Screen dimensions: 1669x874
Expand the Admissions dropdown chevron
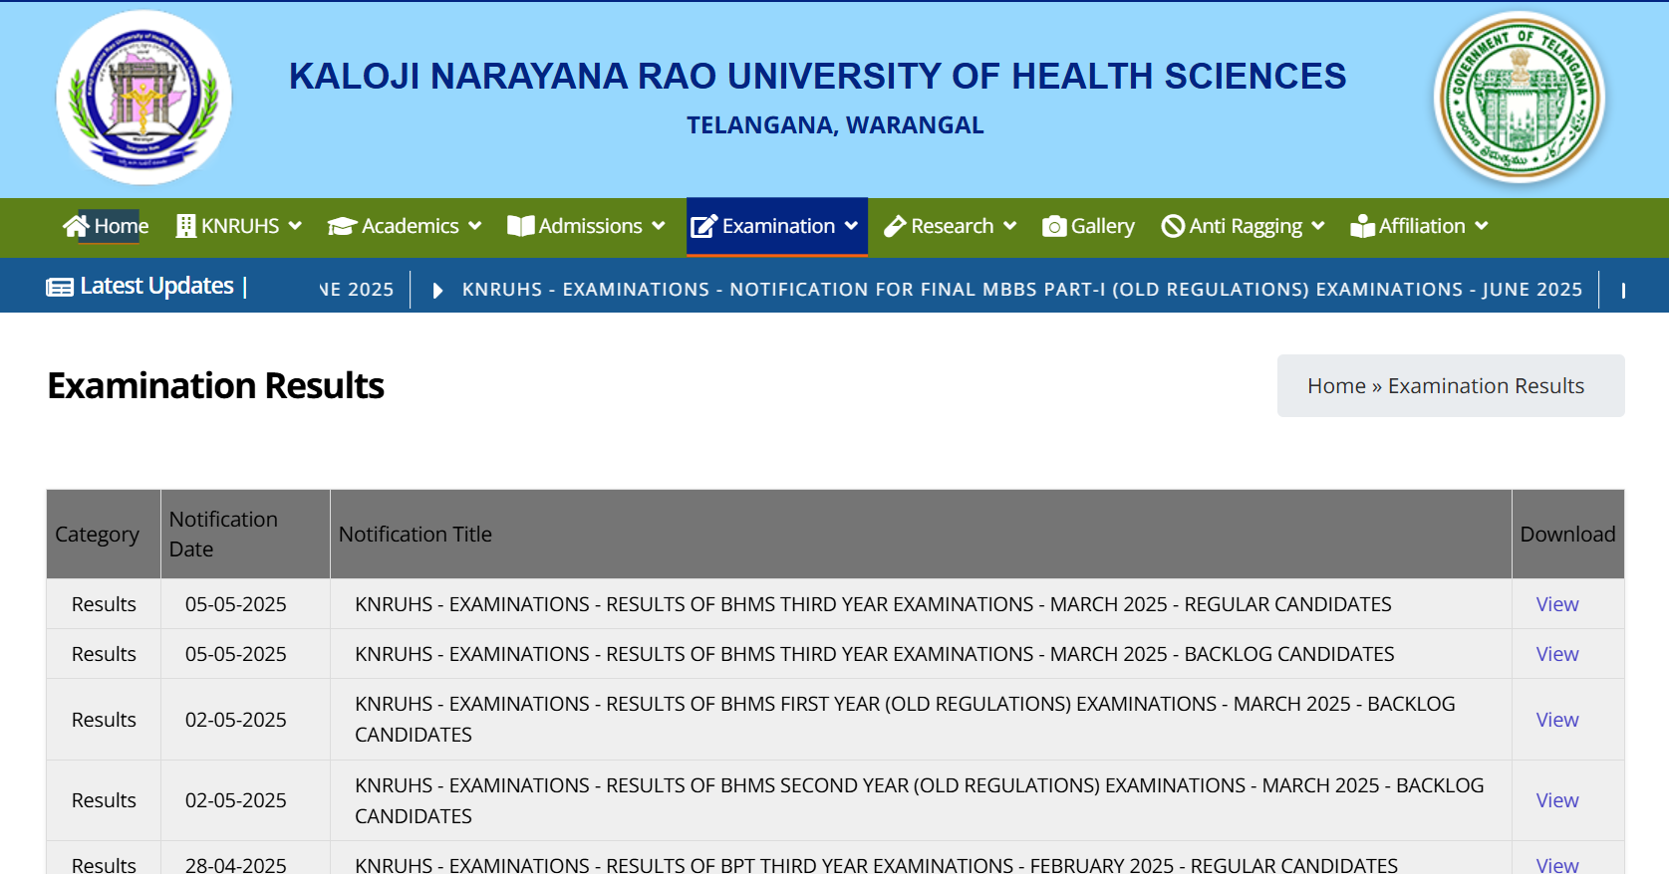click(x=659, y=226)
